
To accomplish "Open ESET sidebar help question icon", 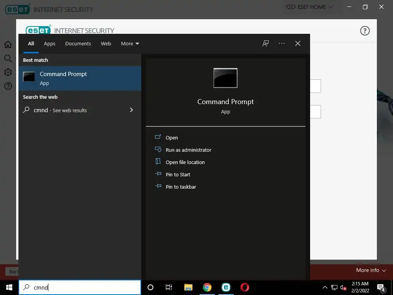I will tap(8, 86).
